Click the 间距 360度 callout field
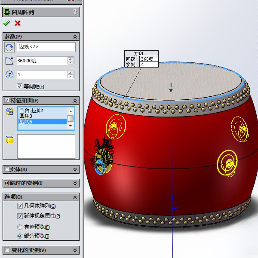The image size is (258, 258). tap(149, 59)
